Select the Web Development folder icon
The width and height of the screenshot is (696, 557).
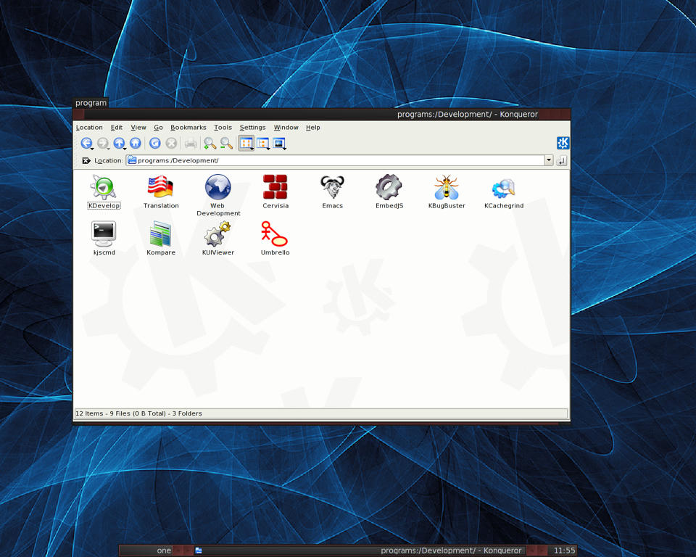(218, 187)
